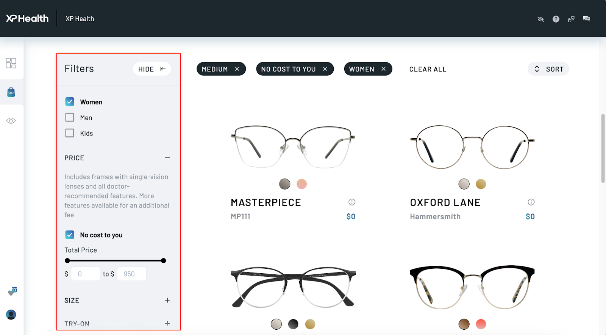Open favorites heart icon with 17 badge
606x335 pixels.
12,292
